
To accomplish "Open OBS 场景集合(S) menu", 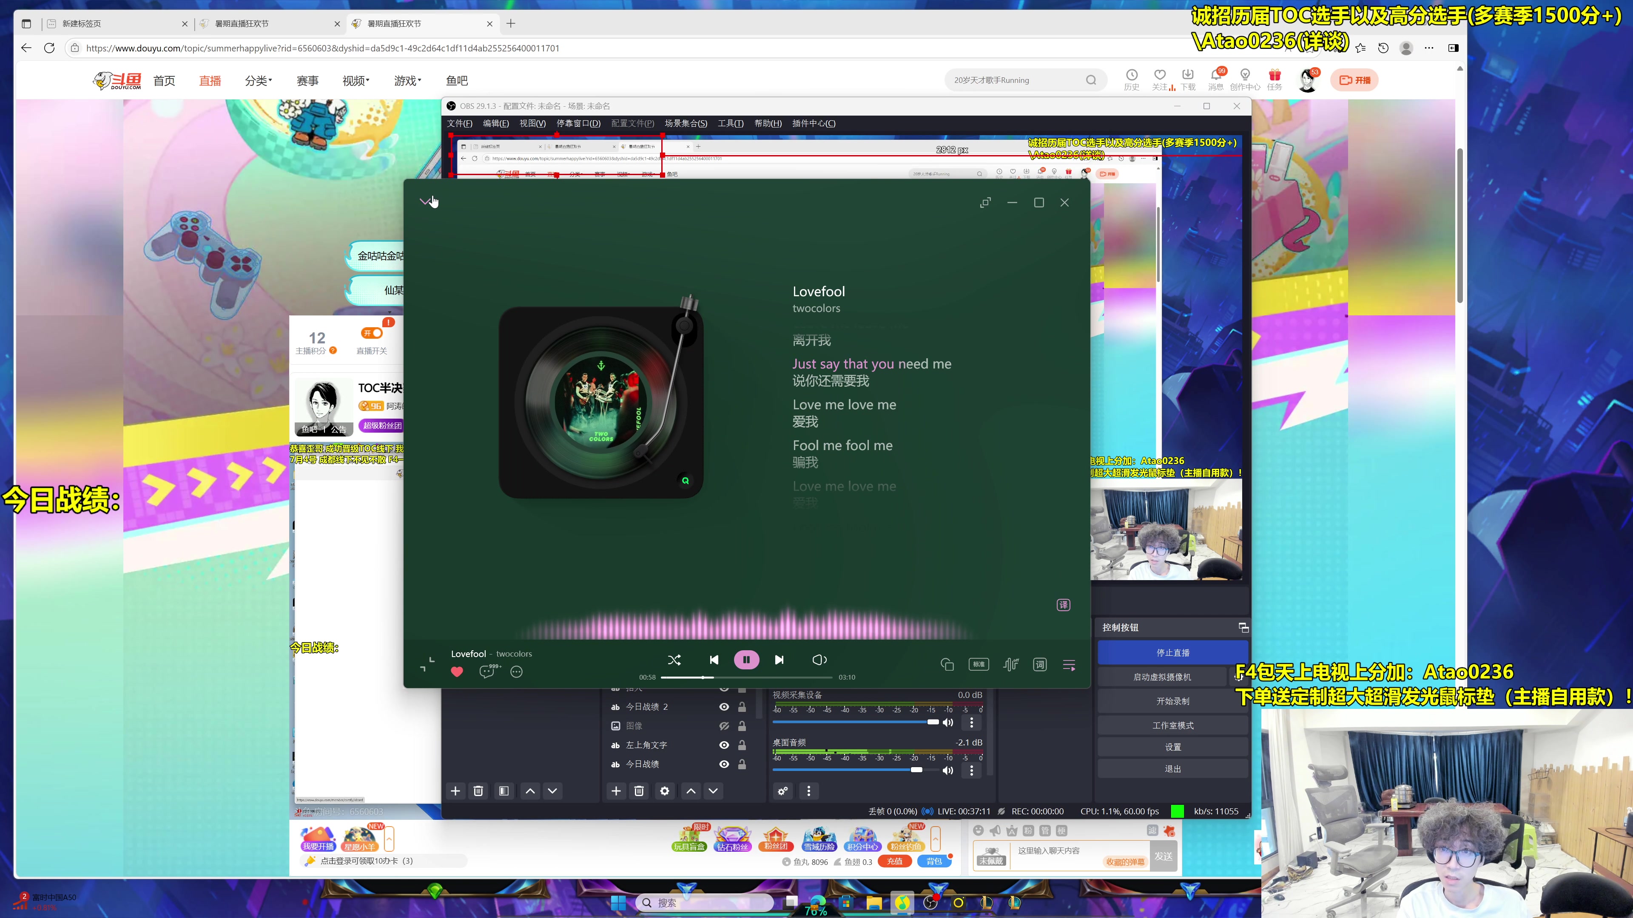I will tap(686, 123).
